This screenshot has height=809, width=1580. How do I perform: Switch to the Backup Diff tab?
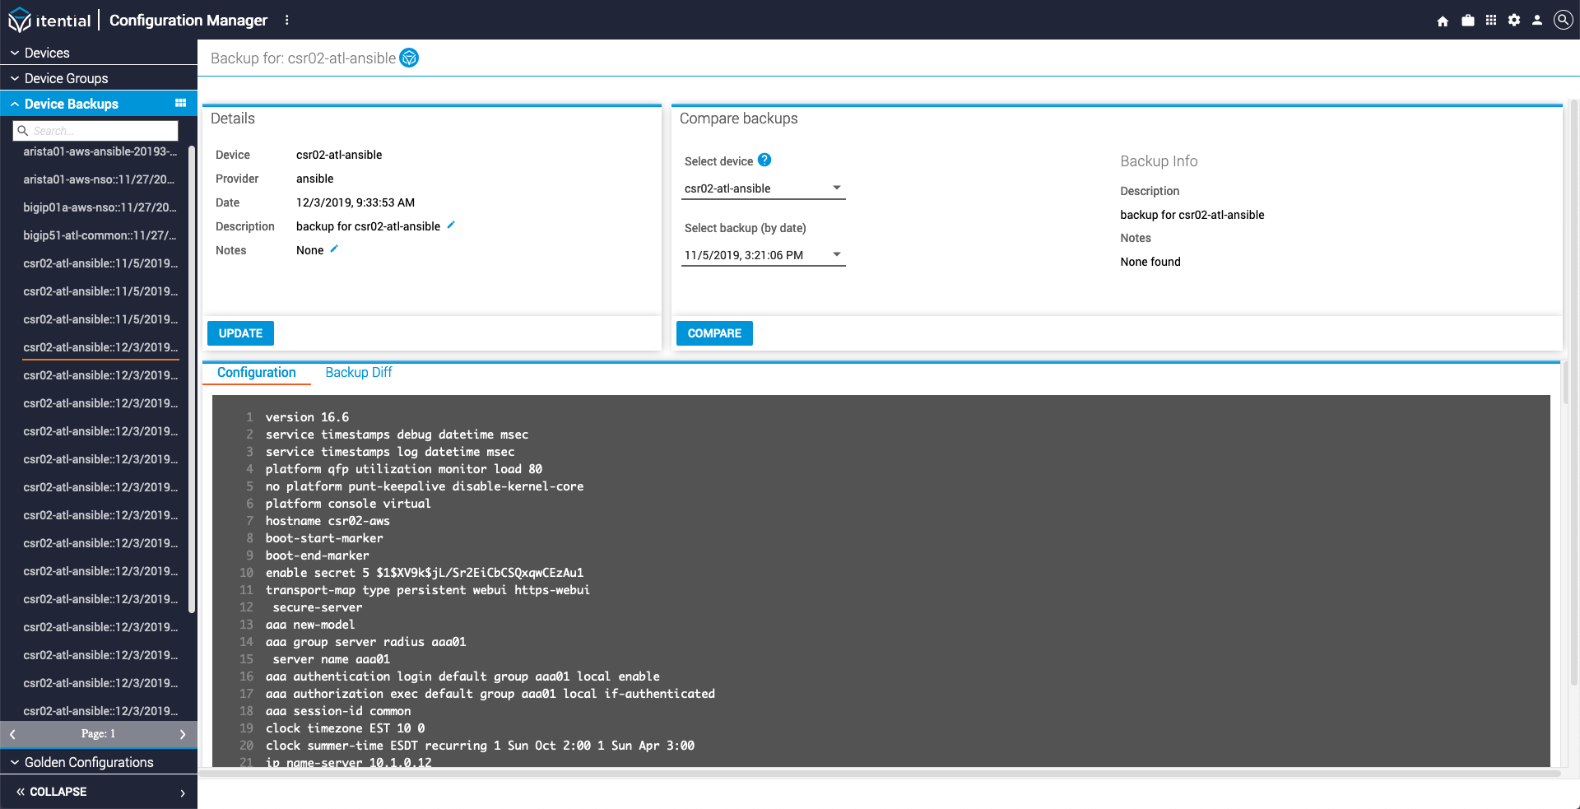359,373
